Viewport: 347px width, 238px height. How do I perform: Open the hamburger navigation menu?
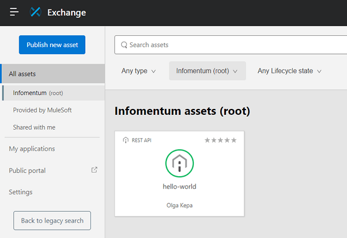(x=14, y=12)
